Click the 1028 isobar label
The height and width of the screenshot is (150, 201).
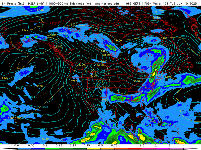click(38, 53)
